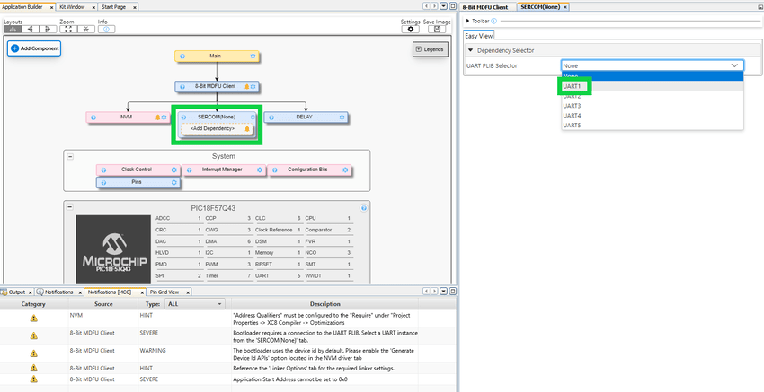Select the tree layout icon under Layouts

click(12, 29)
